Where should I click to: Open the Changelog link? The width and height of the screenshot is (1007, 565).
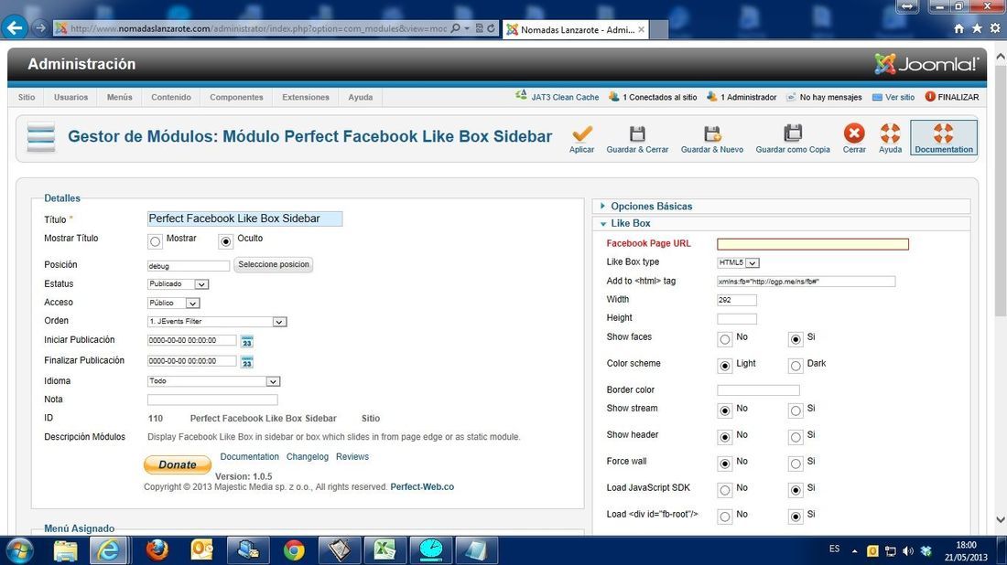(307, 456)
